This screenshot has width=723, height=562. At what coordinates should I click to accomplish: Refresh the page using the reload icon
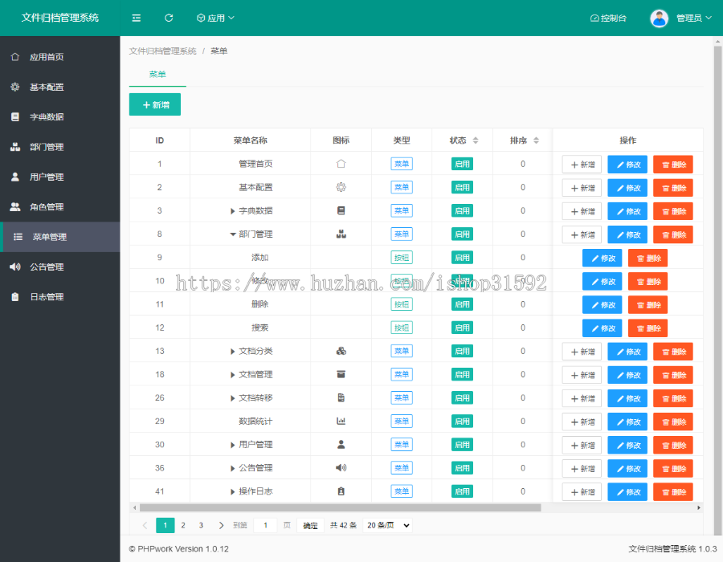(169, 18)
